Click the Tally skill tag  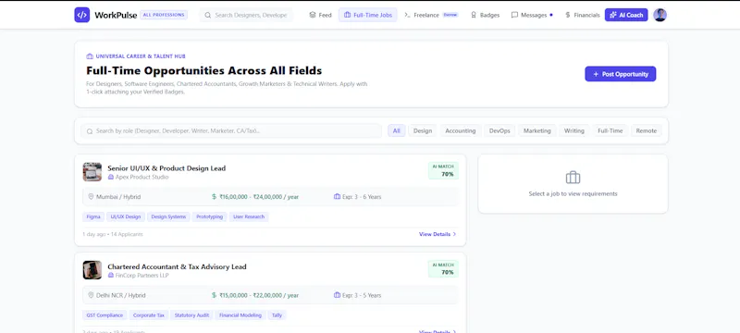pyautogui.click(x=277, y=315)
